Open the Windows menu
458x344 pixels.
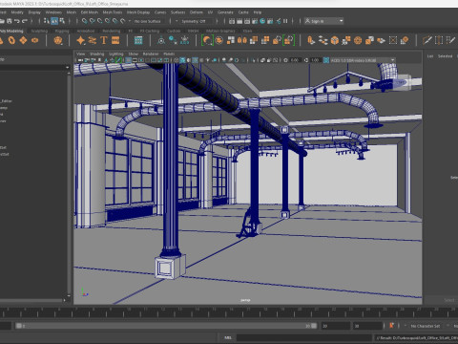point(53,12)
